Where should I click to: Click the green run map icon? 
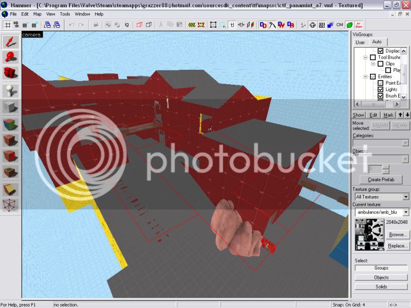click(349, 25)
